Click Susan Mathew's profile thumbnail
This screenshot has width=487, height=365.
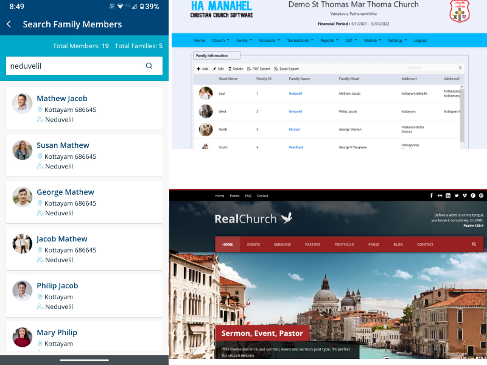pyautogui.click(x=23, y=150)
